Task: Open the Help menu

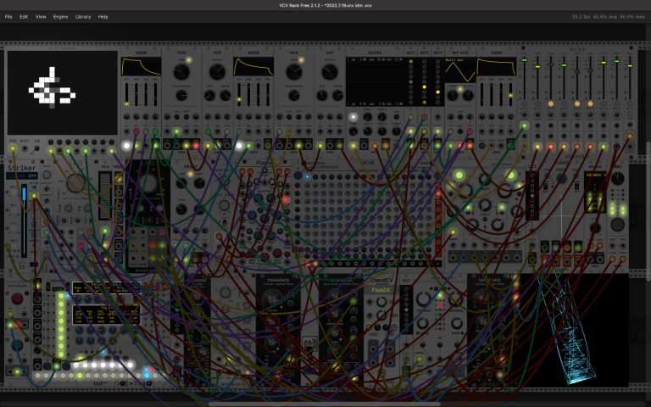Action: click(x=103, y=17)
